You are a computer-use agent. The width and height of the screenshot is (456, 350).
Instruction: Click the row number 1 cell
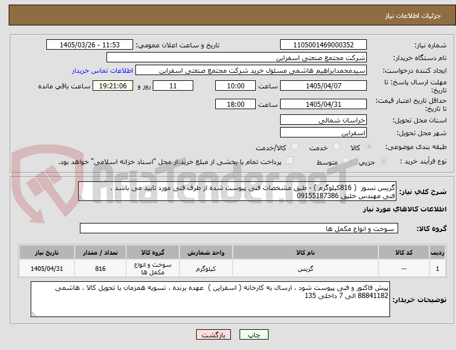coord(437,269)
